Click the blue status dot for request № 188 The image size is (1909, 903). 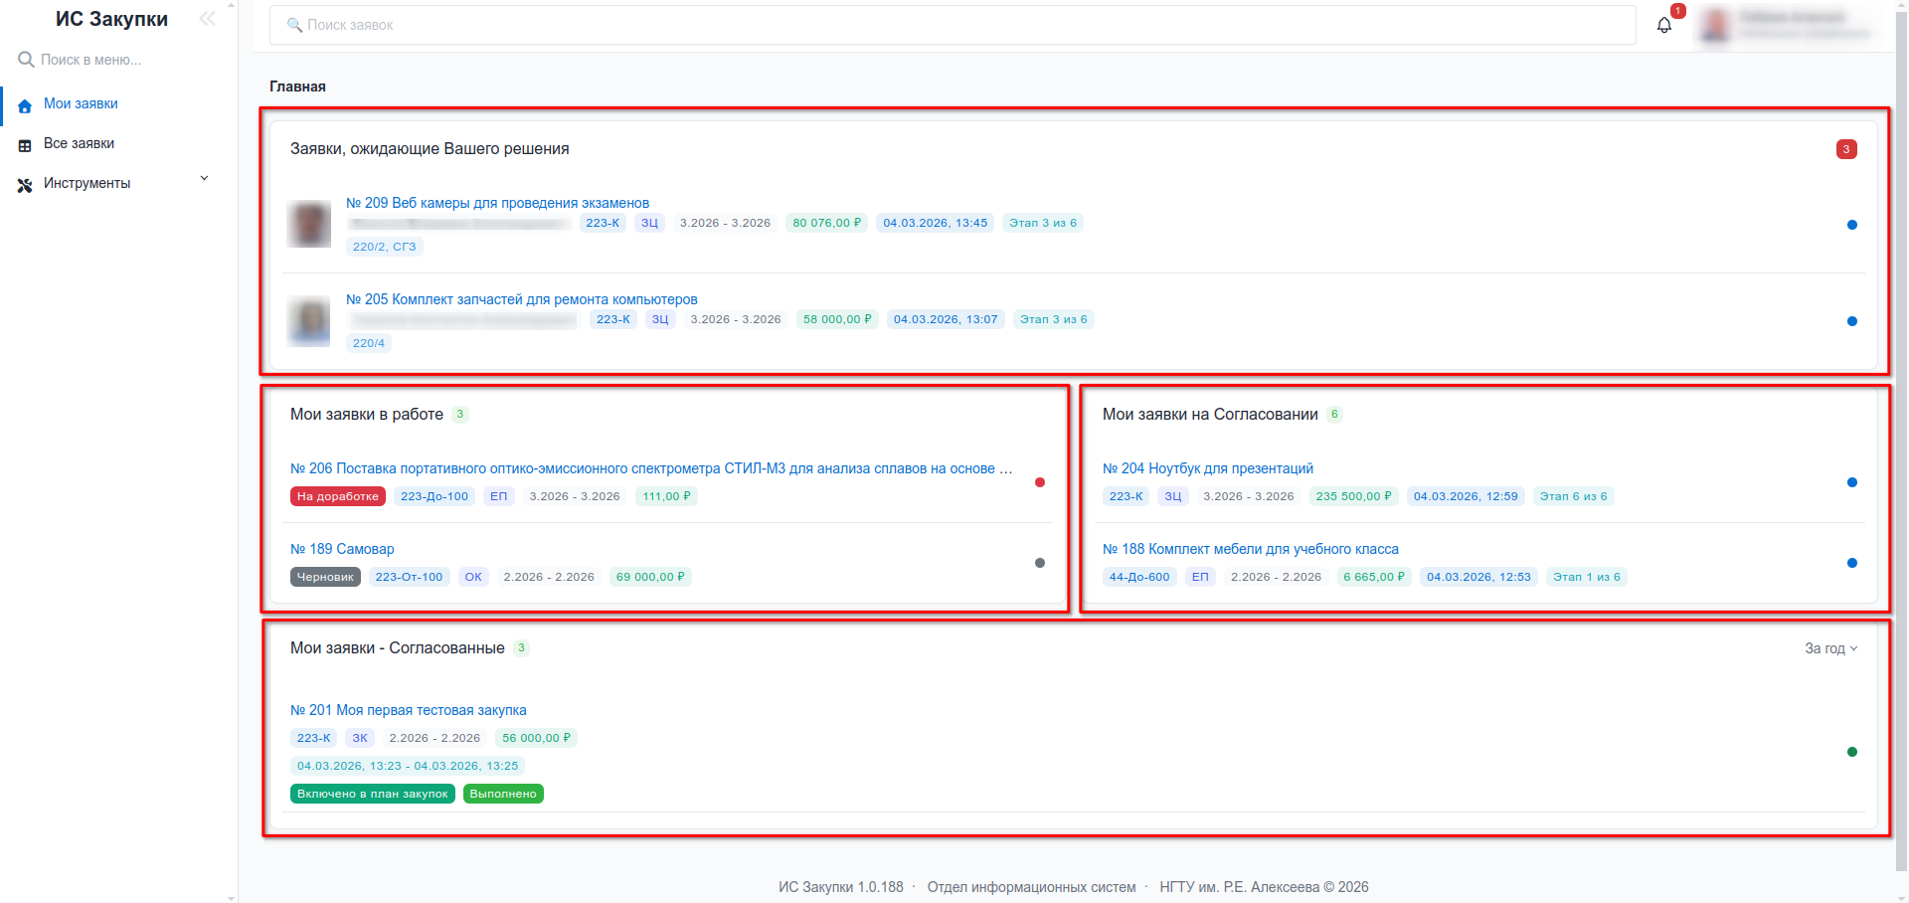(x=1851, y=563)
